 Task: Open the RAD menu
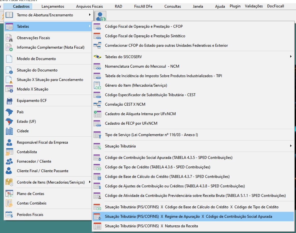pyautogui.click(x=119, y=6)
